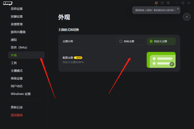Open 主播模式 settings page
194x129 pixels.
click(x=17, y=71)
